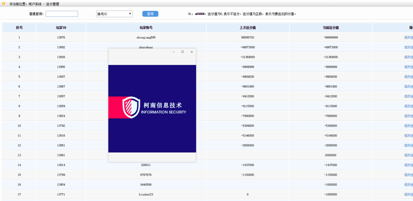
Task: Click the orange location arrow icon
Action: click(4, 4)
